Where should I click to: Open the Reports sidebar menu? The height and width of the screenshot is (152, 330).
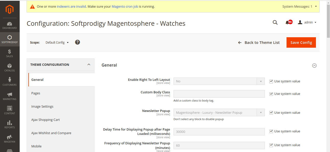(10, 124)
